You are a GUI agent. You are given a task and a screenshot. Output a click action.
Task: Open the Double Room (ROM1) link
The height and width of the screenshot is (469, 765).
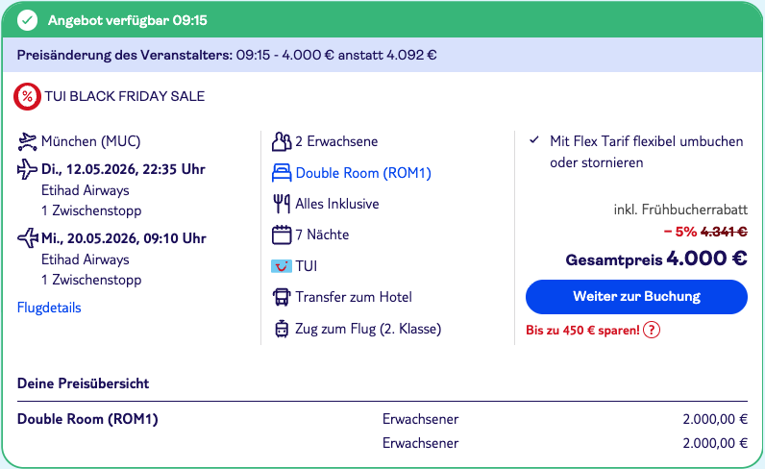tap(363, 173)
